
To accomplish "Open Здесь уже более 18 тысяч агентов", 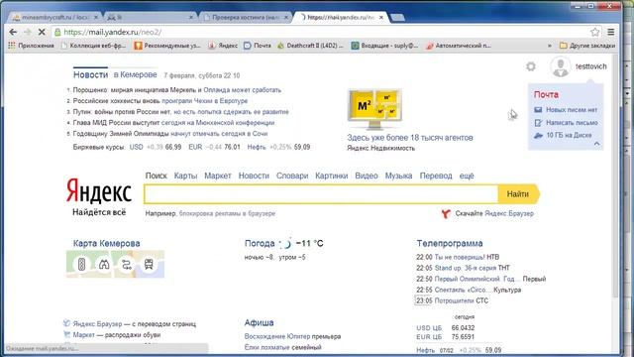I will tap(410, 138).
